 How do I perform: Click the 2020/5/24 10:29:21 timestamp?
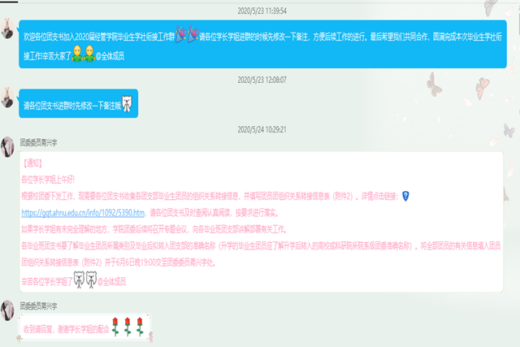[x=260, y=130]
